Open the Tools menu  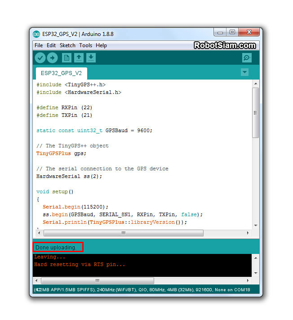pyautogui.click(x=86, y=45)
